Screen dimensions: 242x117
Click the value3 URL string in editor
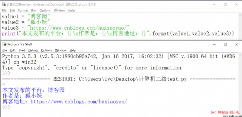78,28
